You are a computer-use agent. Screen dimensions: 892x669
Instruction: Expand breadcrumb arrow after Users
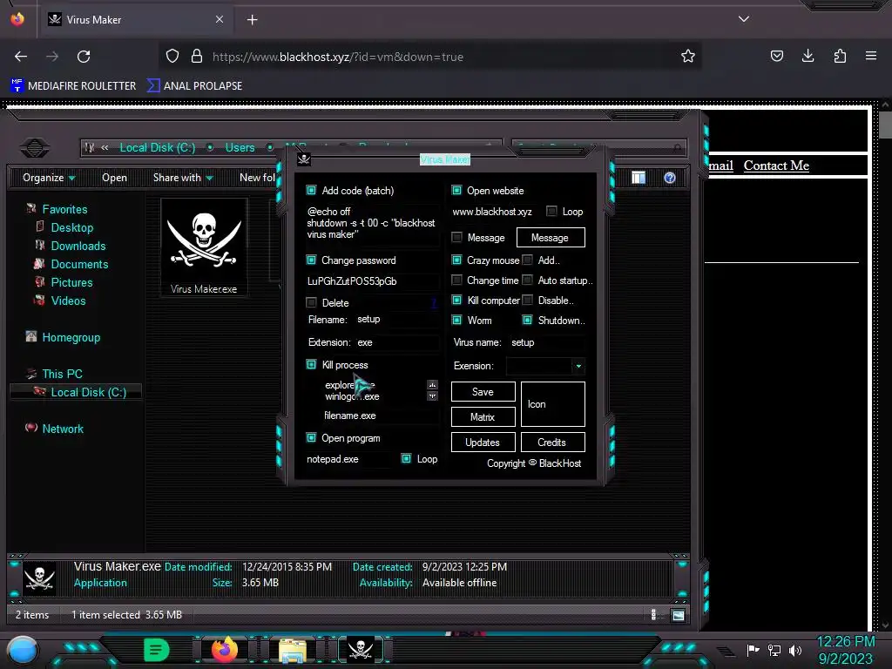[x=270, y=147]
